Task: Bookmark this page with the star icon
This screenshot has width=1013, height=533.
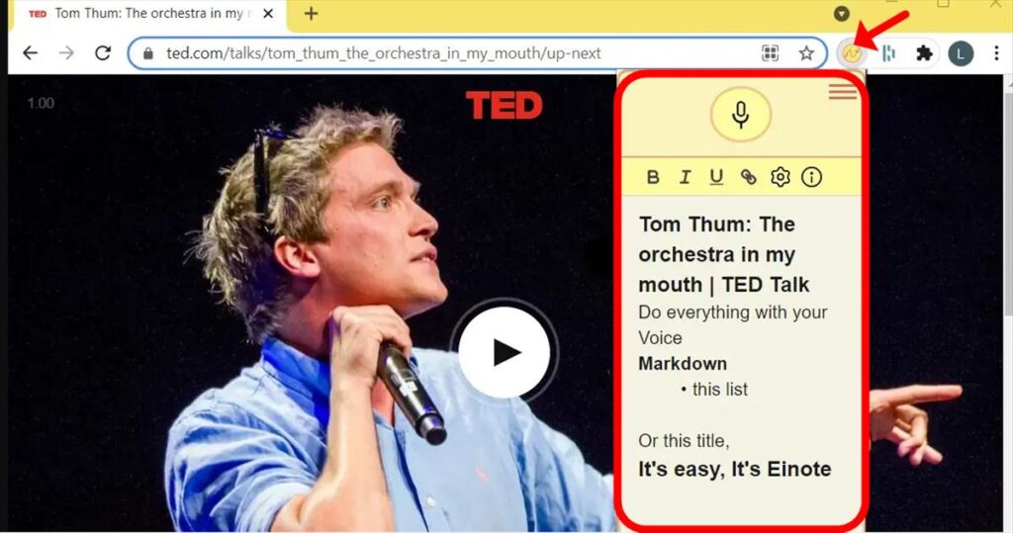Action: tap(805, 53)
